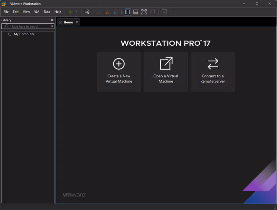Click the Home tab house icon
The height and width of the screenshot is (210, 277).
pos(61,22)
